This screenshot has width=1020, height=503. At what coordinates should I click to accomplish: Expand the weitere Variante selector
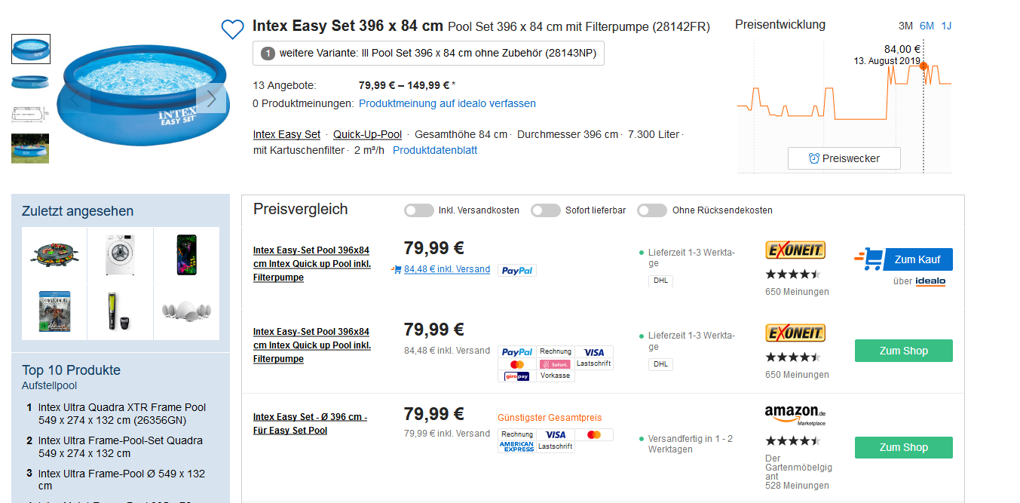[x=428, y=54]
